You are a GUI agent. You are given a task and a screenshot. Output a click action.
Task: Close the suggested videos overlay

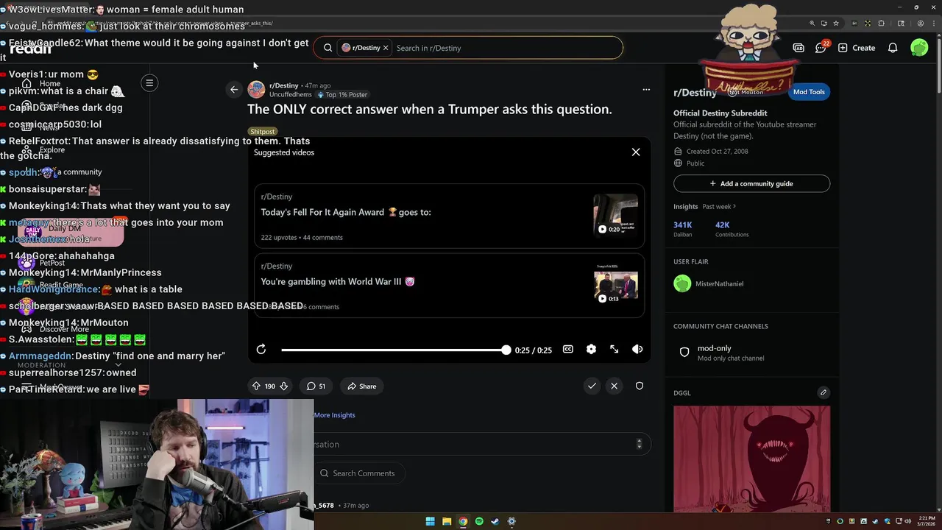pyautogui.click(x=636, y=152)
